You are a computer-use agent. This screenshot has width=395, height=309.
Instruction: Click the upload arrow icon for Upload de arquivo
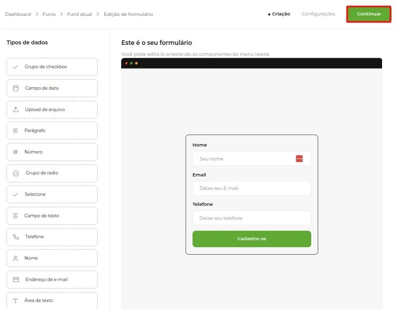15,109
